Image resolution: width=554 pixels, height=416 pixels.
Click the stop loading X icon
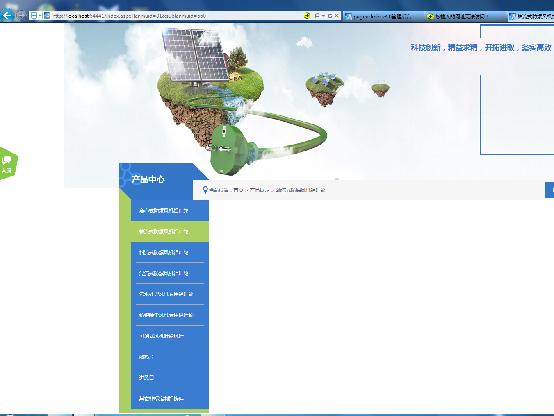click(x=337, y=16)
